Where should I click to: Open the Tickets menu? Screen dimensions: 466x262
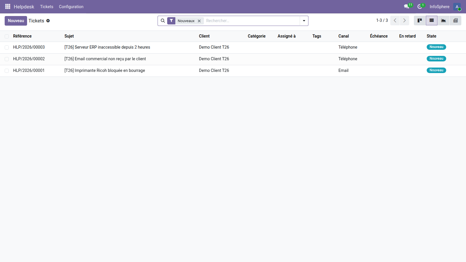[x=47, y=6]
